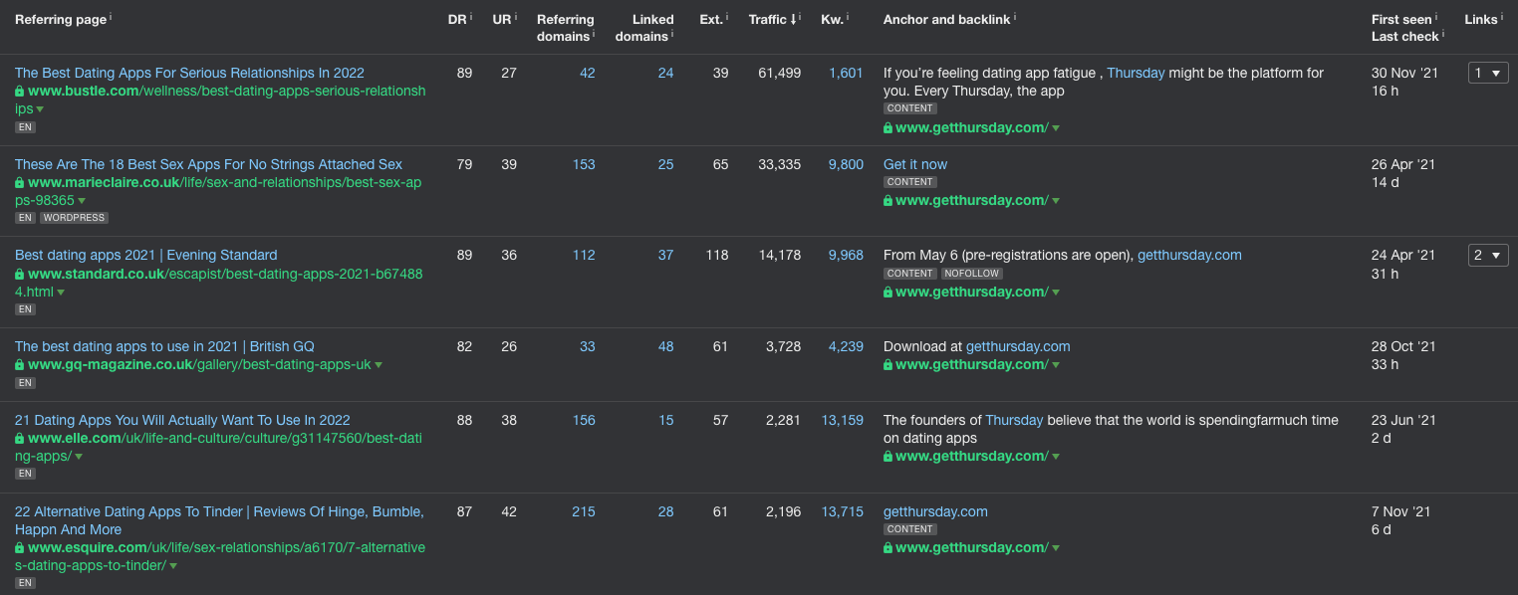This screenshot has height=595, width=1518.
Task: Click the info icon beside Traffic header
Action: click(800, 17)
